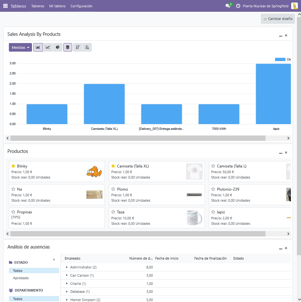
Task: Star the Taza product
Action: tap(113, 212)
